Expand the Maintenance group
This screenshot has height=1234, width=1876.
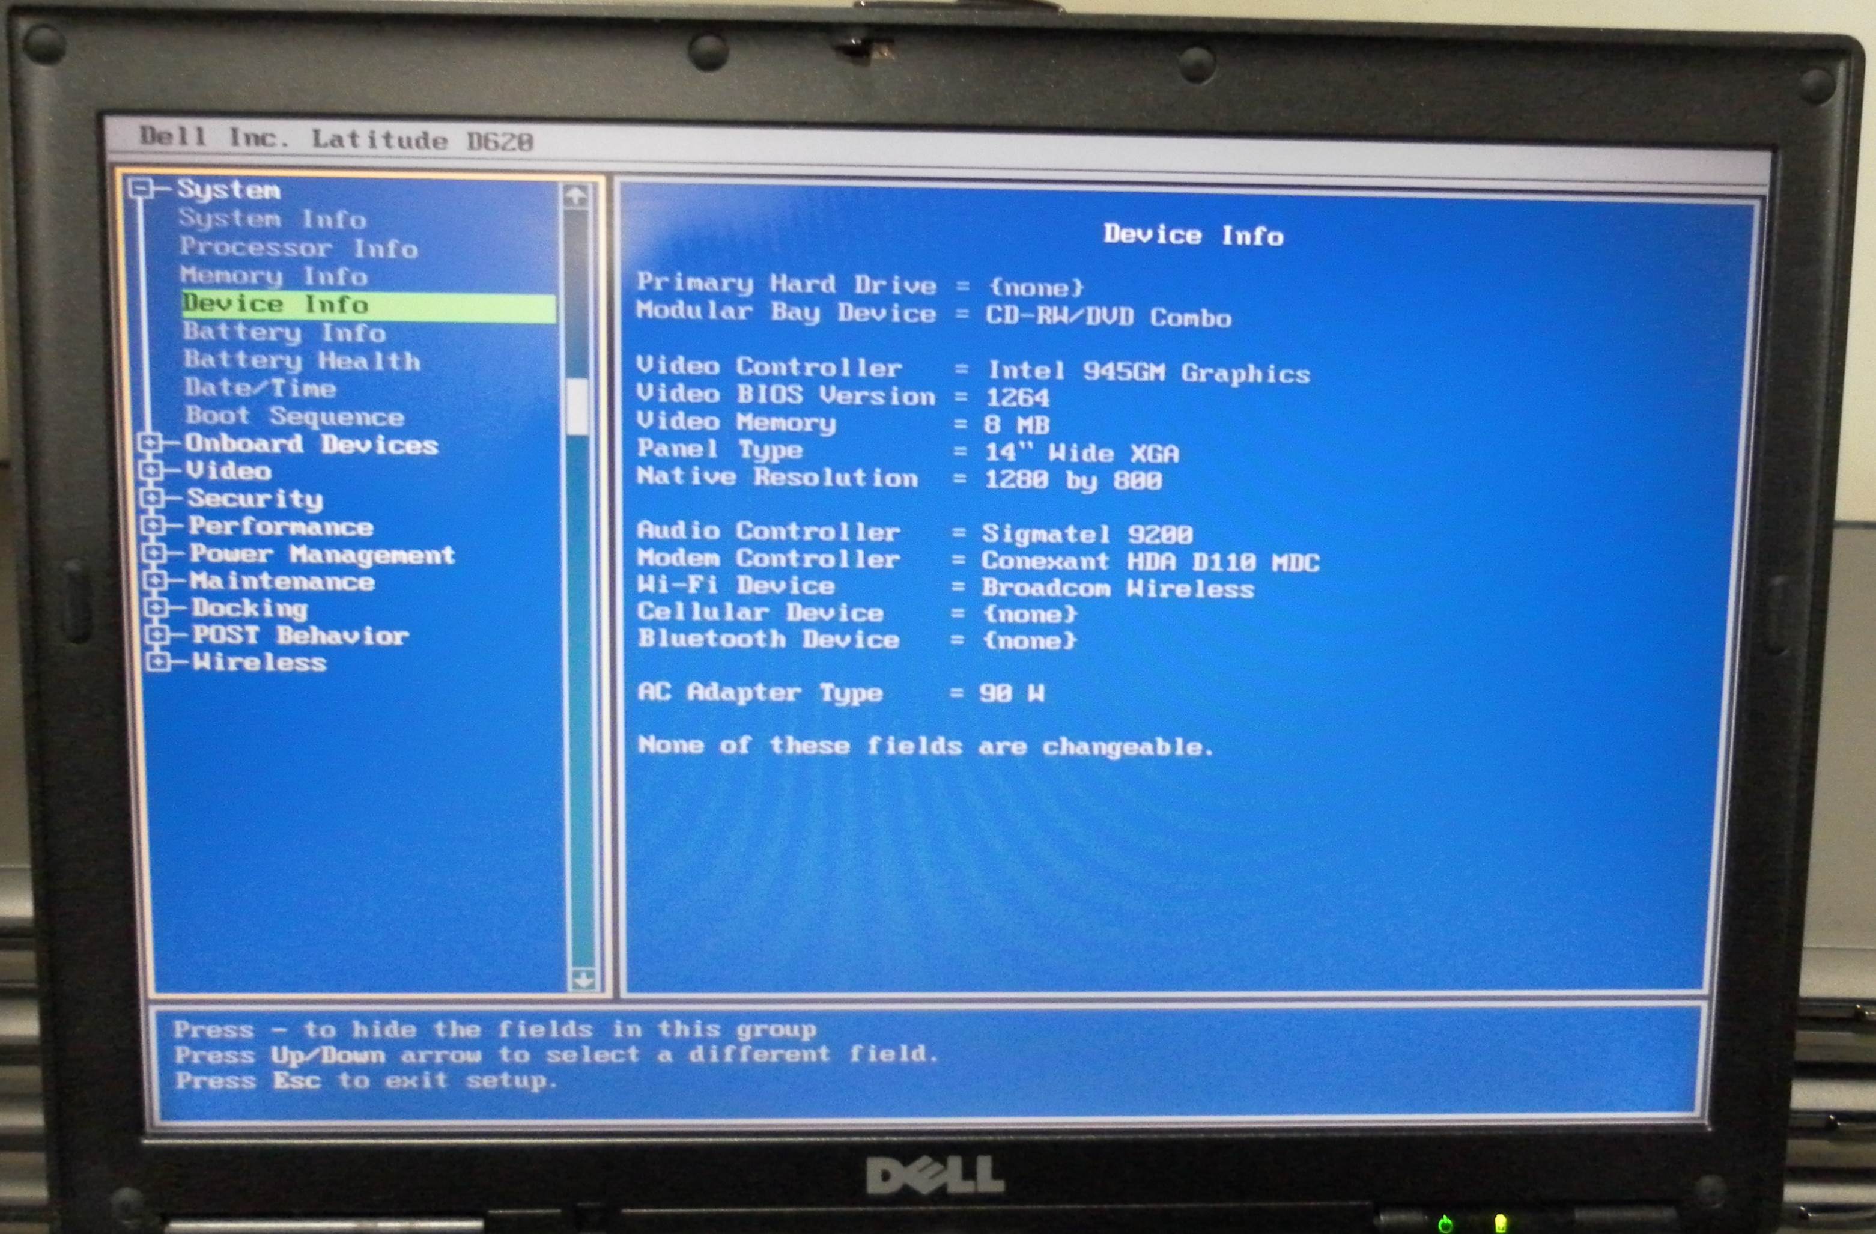[156, 581]
